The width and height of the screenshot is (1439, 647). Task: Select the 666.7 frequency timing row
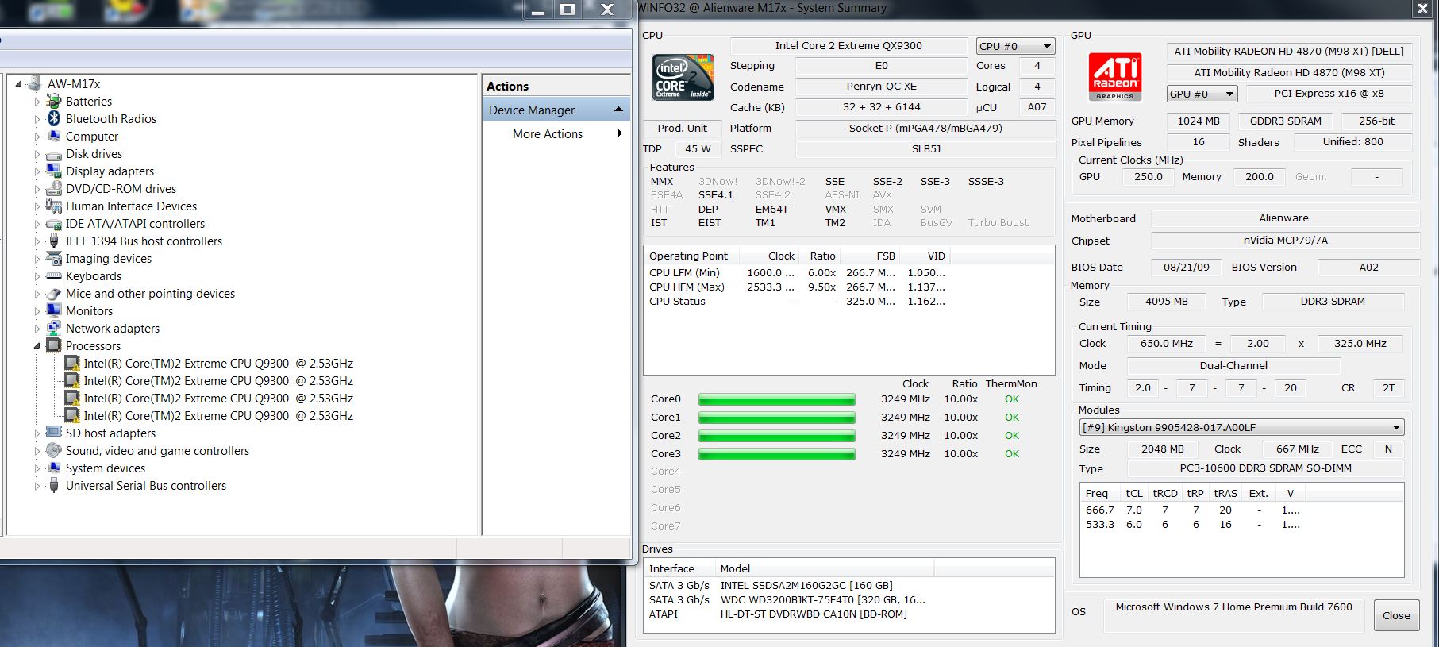[x=1193, y=510]
